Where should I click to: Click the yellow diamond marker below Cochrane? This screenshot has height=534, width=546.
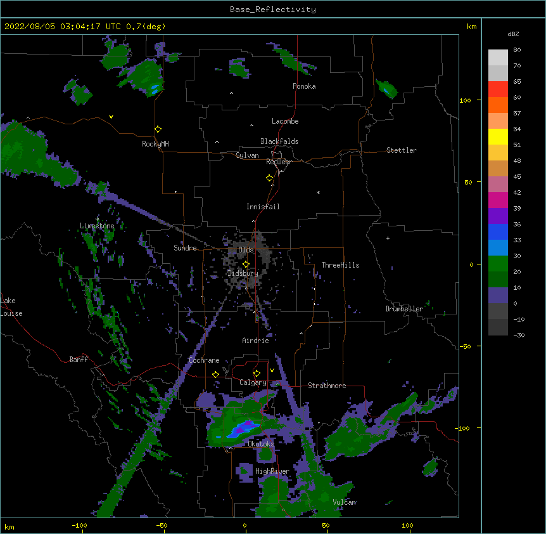[x=215, y=375]
